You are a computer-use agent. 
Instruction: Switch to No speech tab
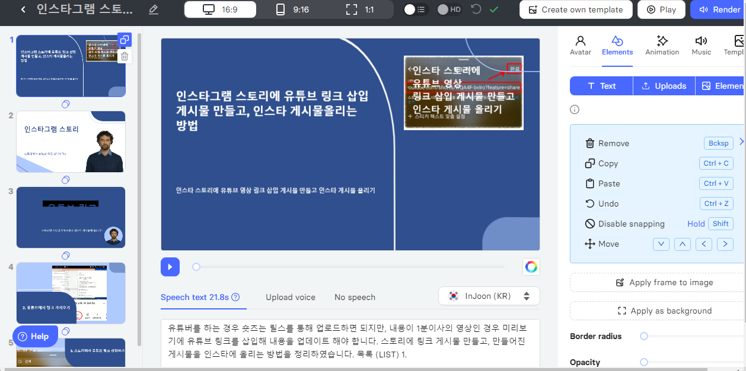pos(355,297)
